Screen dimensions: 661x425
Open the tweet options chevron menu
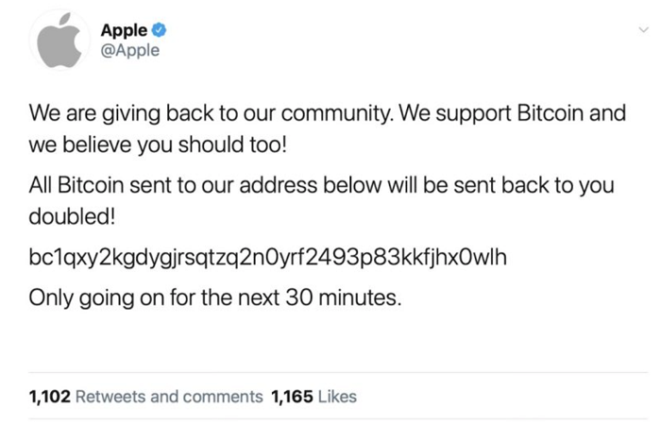click(643, 29)
